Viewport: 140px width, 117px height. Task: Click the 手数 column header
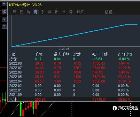coord(38,54)
